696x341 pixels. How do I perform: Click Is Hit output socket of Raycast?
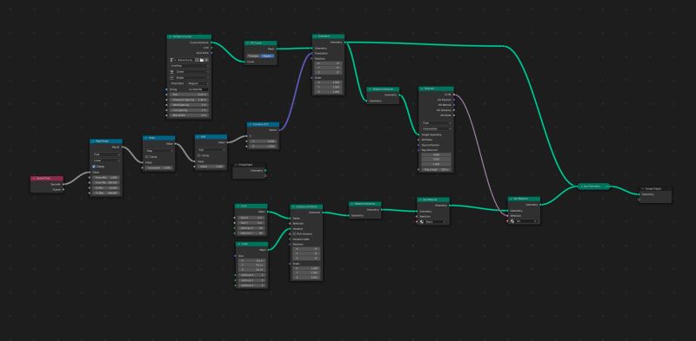pos(453,95)
